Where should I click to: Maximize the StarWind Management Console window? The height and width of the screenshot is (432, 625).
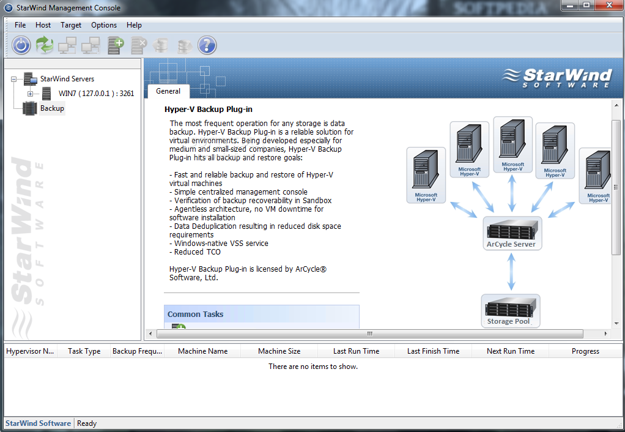(586, 5)
